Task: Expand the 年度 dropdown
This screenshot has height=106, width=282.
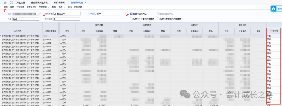Action: point(39,19)
